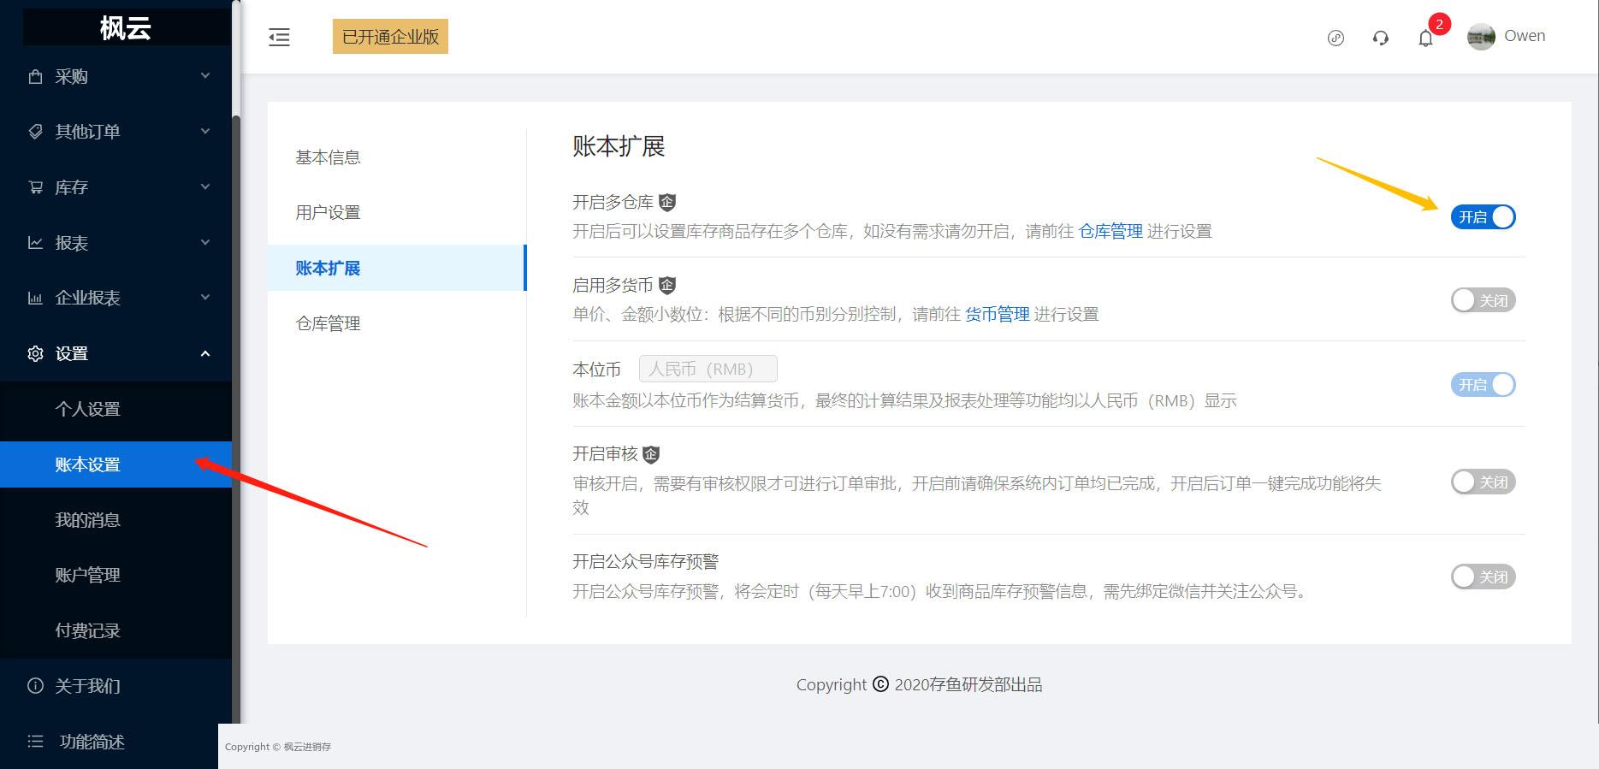Expand the 库存 sidebar menu
The height and width of the screenshot is (769, 1599).
[x=116, y=187]
